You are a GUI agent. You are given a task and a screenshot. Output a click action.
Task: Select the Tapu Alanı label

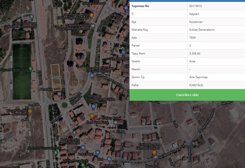[x=138, y=53]
